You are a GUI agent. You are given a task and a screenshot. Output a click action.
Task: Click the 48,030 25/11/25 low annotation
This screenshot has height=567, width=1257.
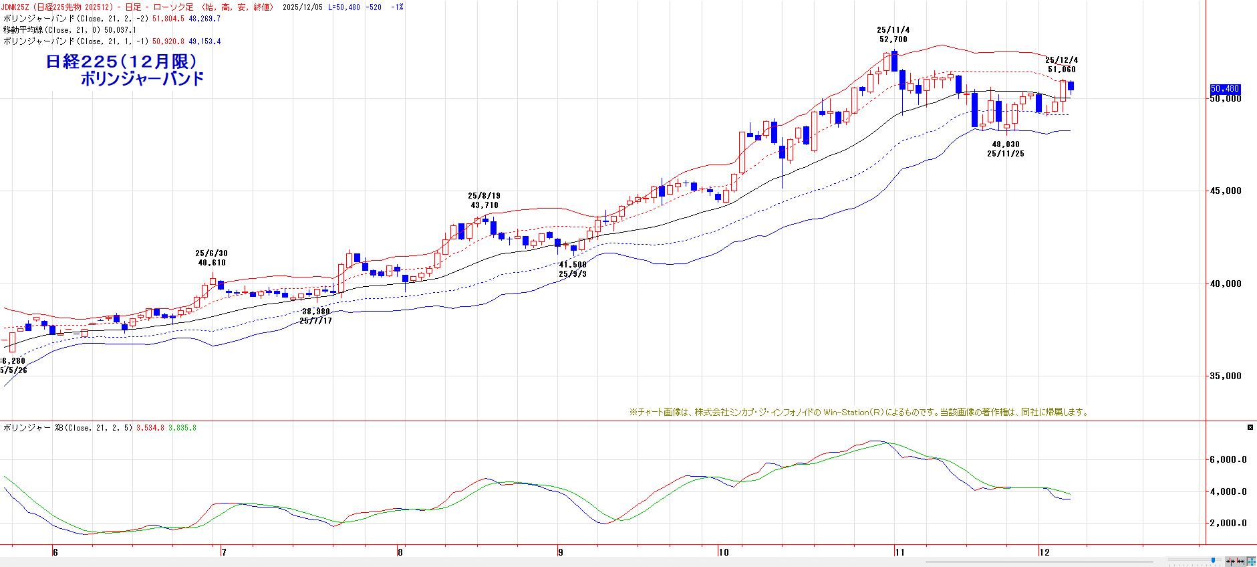coord(1006,149)
